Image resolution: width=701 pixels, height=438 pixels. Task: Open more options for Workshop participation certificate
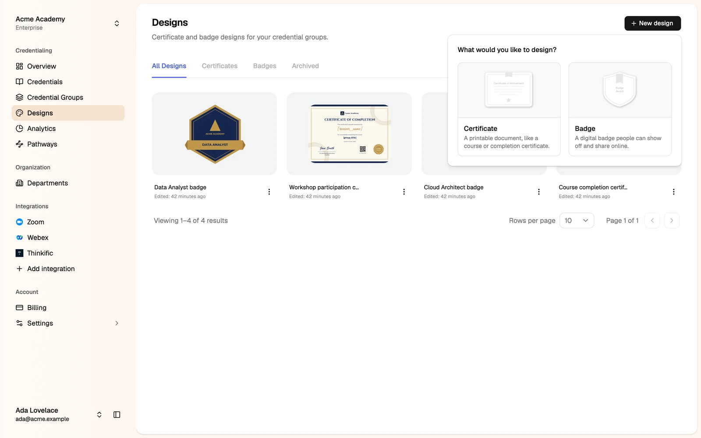tap(404, 192)
